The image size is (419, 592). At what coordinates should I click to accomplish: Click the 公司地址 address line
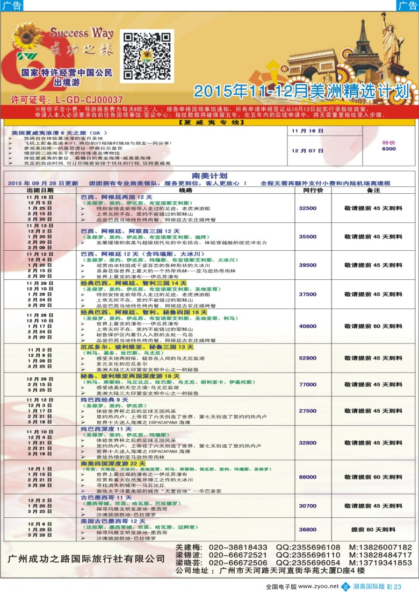(x=270, y=570)
